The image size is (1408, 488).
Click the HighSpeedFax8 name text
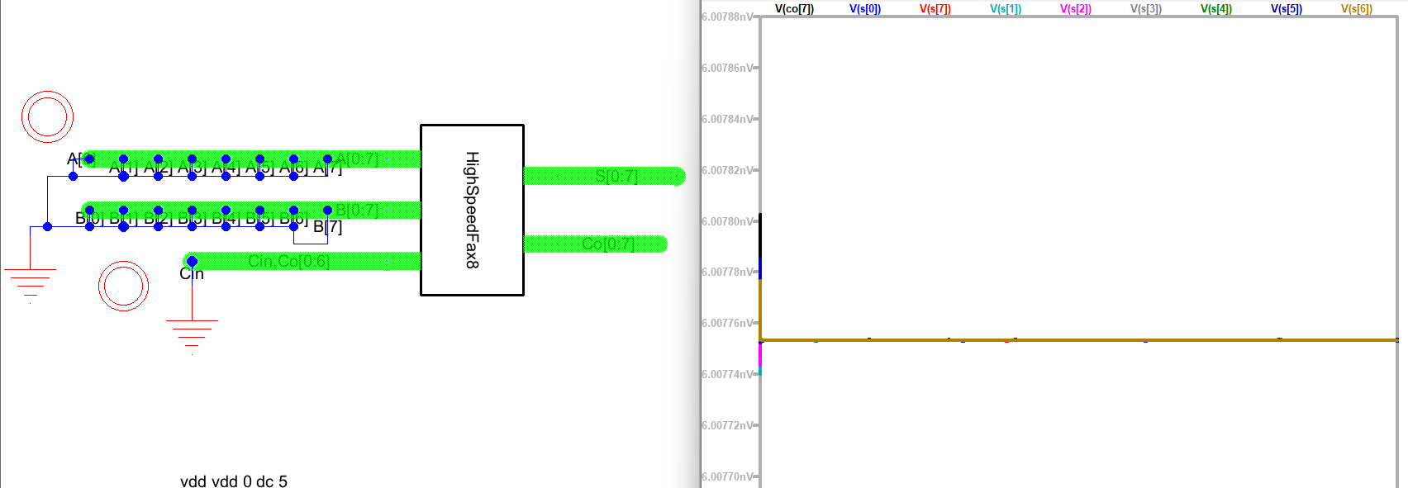[472, 210]
